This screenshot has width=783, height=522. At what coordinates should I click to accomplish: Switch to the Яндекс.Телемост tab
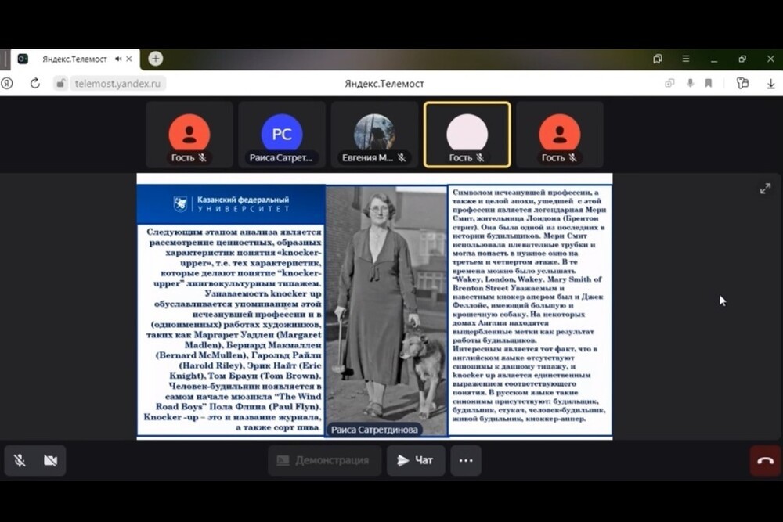[x=74, y=59]
